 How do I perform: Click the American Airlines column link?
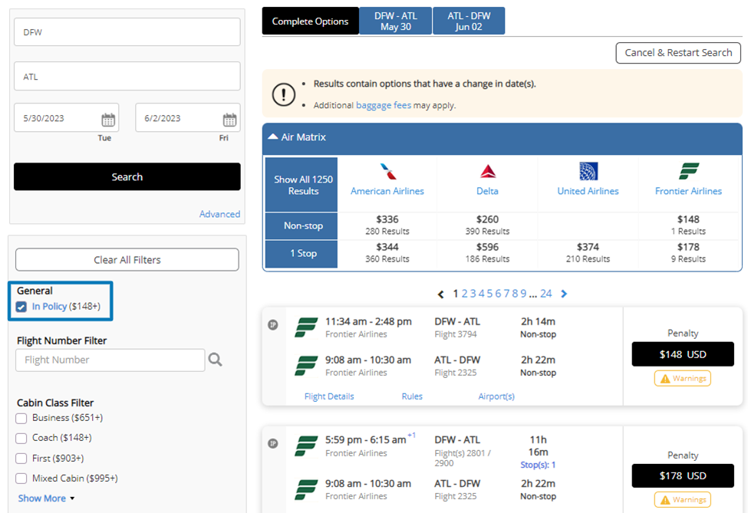point(387,191)
